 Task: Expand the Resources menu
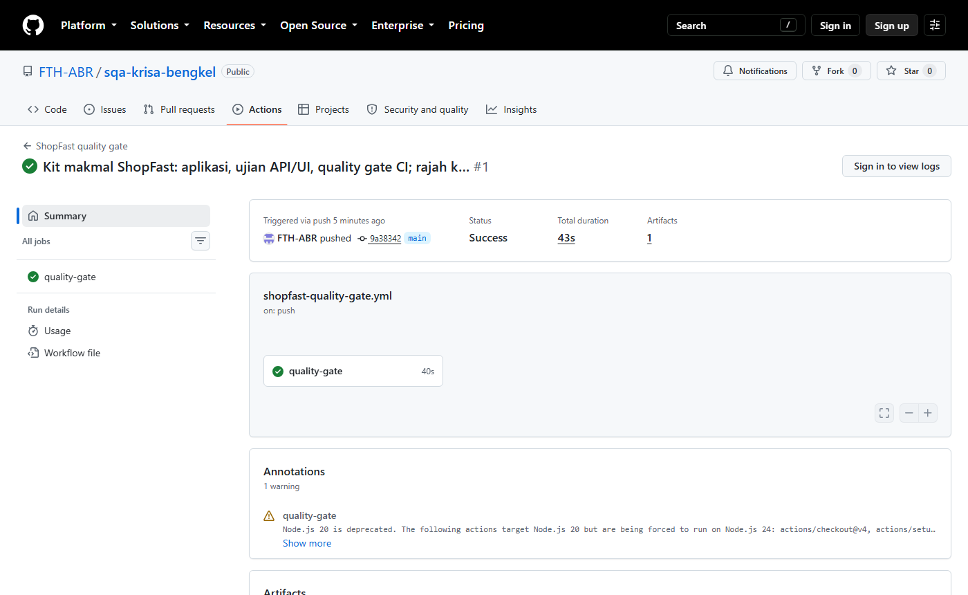pyautogui.click(x=234, y=26)
